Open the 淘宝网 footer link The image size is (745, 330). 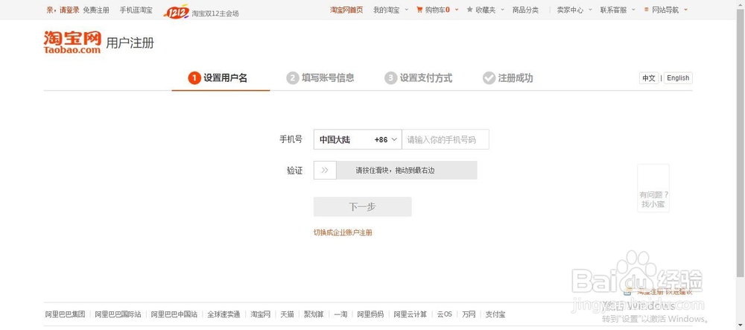[260, 314]
